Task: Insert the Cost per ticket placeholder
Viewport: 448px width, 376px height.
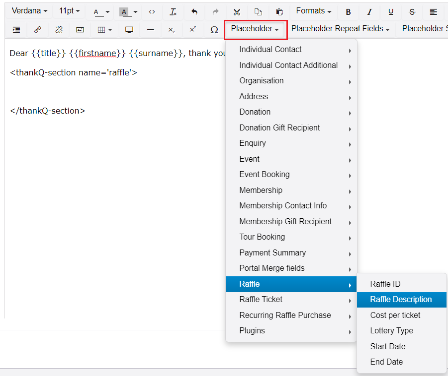Action: click(x=401, y=315)
